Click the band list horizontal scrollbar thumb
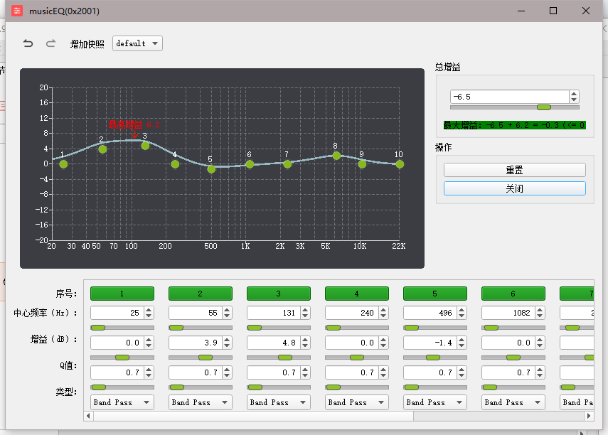The width and height of the screenshot is (608, 435). coord(254,416)
